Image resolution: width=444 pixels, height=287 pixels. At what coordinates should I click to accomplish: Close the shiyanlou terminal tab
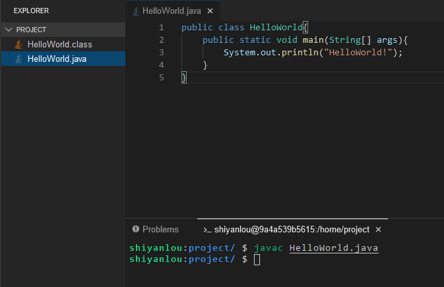pyautogui.click(x=378, y=230)
